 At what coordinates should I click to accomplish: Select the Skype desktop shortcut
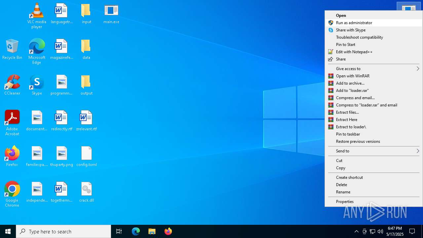pos(37,85)
